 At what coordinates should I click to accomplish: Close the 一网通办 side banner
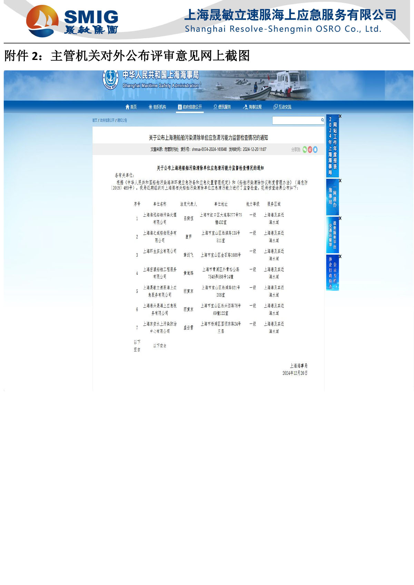(x=340, y=181)
